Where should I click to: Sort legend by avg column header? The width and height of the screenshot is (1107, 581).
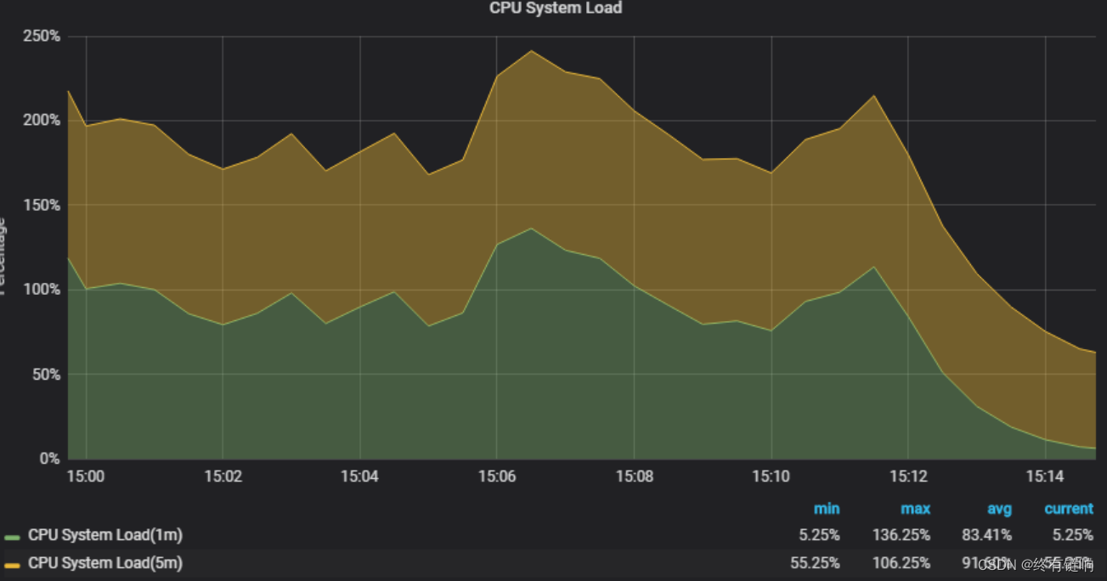999,509
